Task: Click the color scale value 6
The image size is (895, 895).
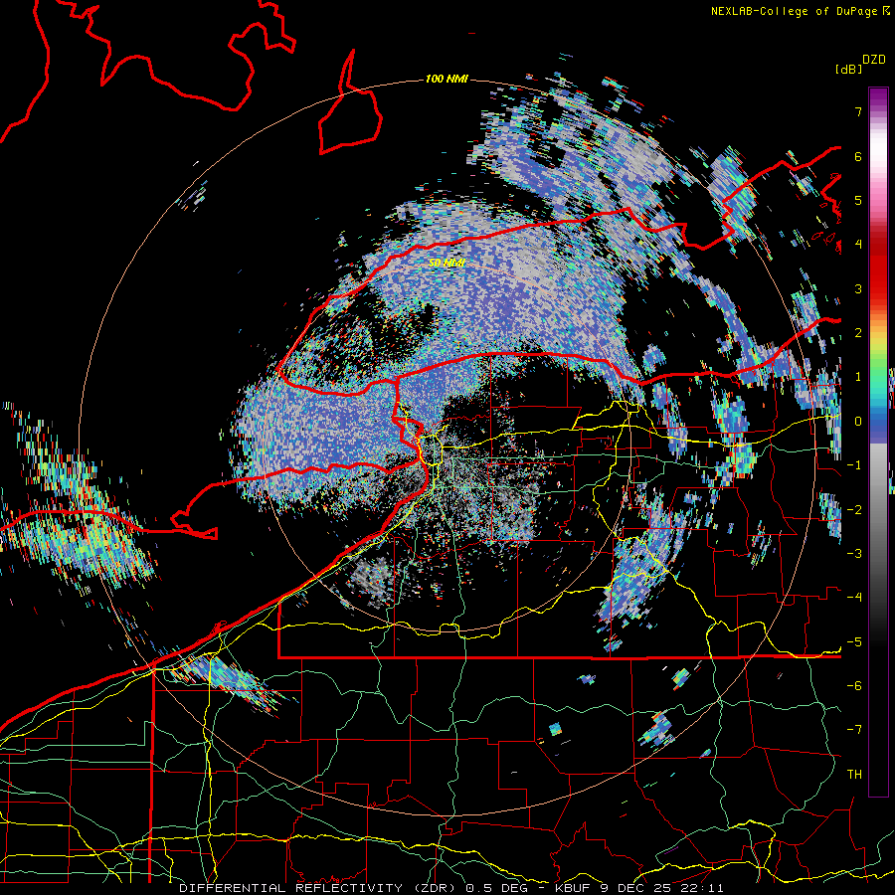Action: [858, 156]
